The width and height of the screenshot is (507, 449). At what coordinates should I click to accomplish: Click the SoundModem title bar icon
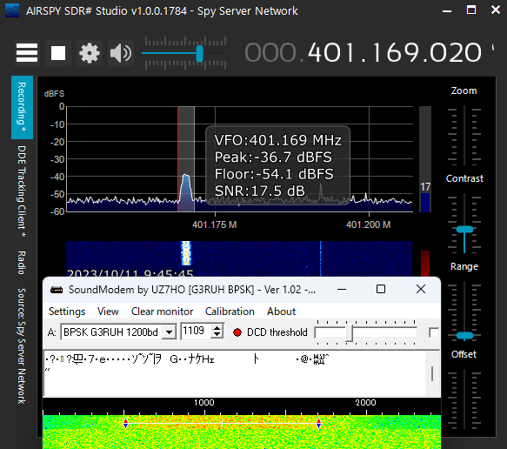[x=57, y=290]
